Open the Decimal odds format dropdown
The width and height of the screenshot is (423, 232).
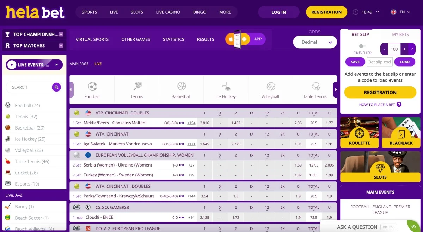[x=315, y=42]
